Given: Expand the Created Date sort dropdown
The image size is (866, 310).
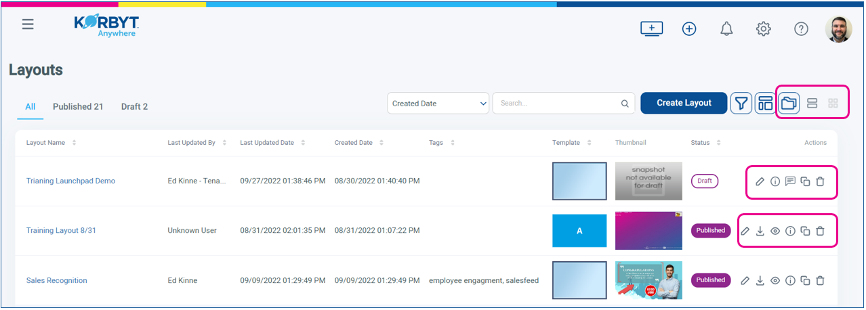Looking at the screenshot, I should [438, 104].
